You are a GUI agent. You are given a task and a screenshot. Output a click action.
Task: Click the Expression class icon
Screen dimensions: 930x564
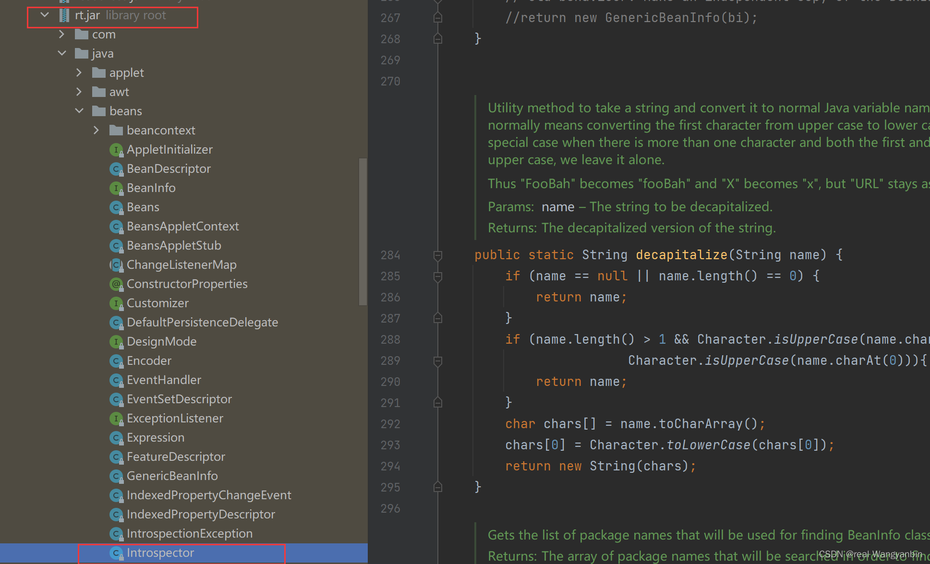click(x=116, y=438)
